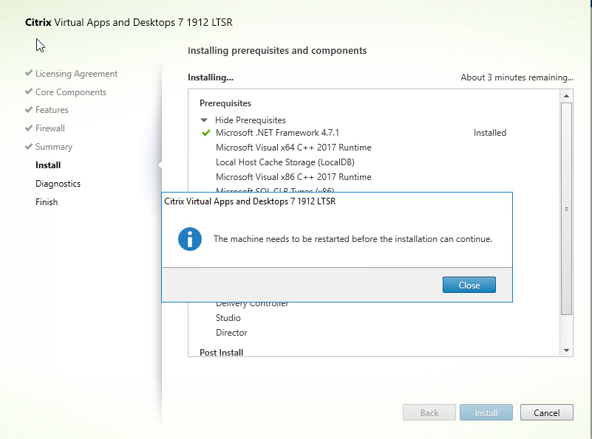Click the disabled Back button
592x439 pixels.
pos(429,412)
